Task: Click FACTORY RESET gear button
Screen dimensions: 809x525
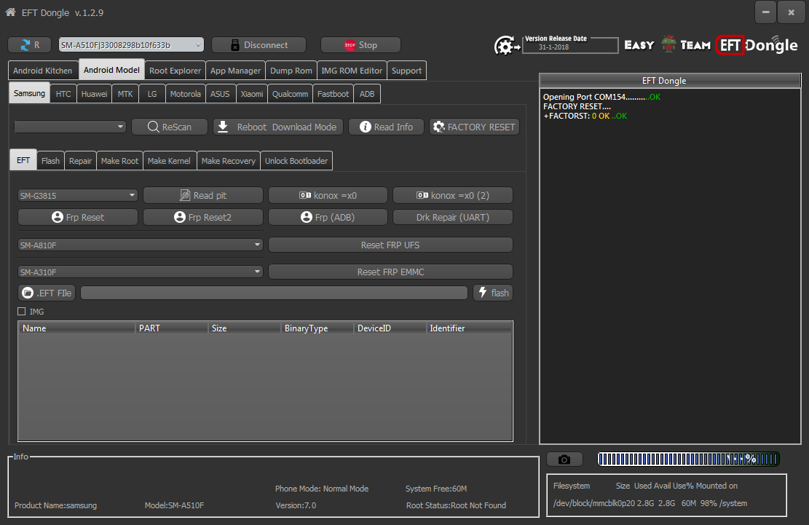Action: (x=474, y=127)
